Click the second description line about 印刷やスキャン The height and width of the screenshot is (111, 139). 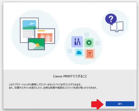(x=53, y=88)
